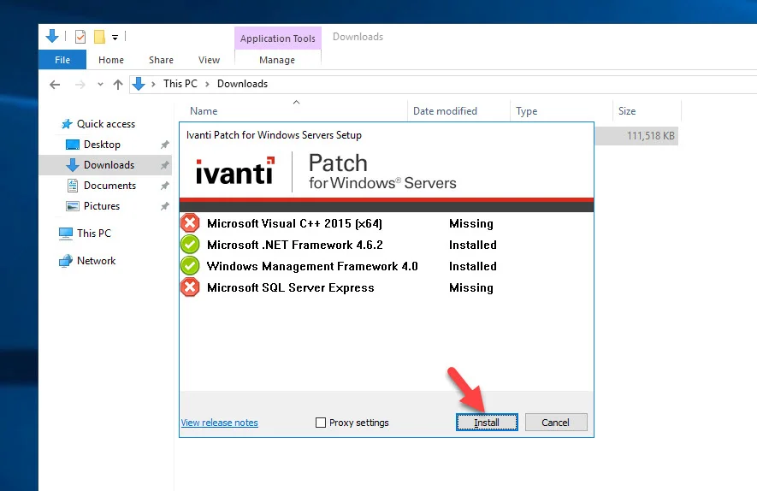The height and width of the screenshot is (491, 757).
Task: Open the Manage tab under Application Tools
Action: 277,60
